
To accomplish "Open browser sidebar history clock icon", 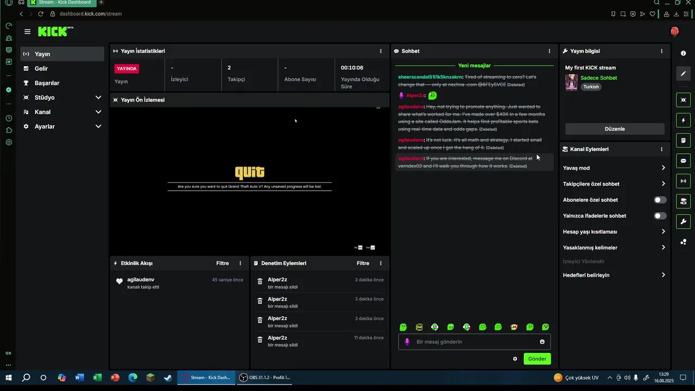I will tap(9, 118).
